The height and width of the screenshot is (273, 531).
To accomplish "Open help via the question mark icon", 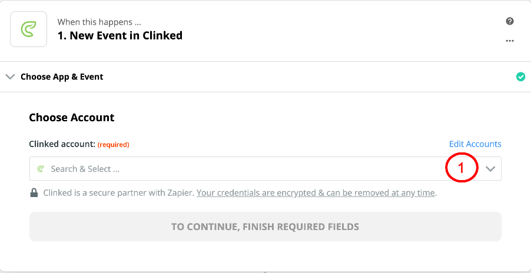I will [510, 21].
